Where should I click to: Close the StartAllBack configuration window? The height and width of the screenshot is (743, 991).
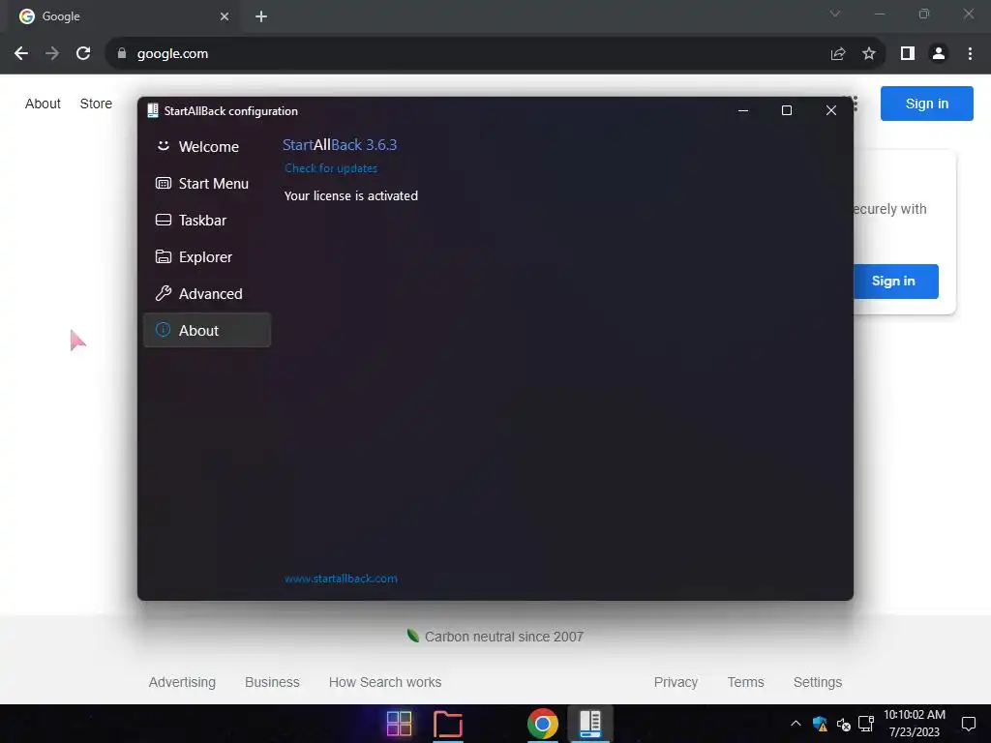coord(831,110)
